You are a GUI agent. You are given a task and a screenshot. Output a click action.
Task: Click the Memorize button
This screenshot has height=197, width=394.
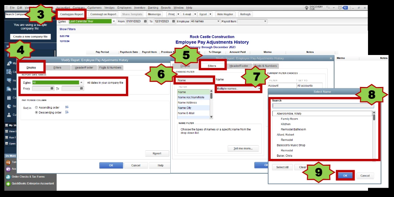coord(154,14)
